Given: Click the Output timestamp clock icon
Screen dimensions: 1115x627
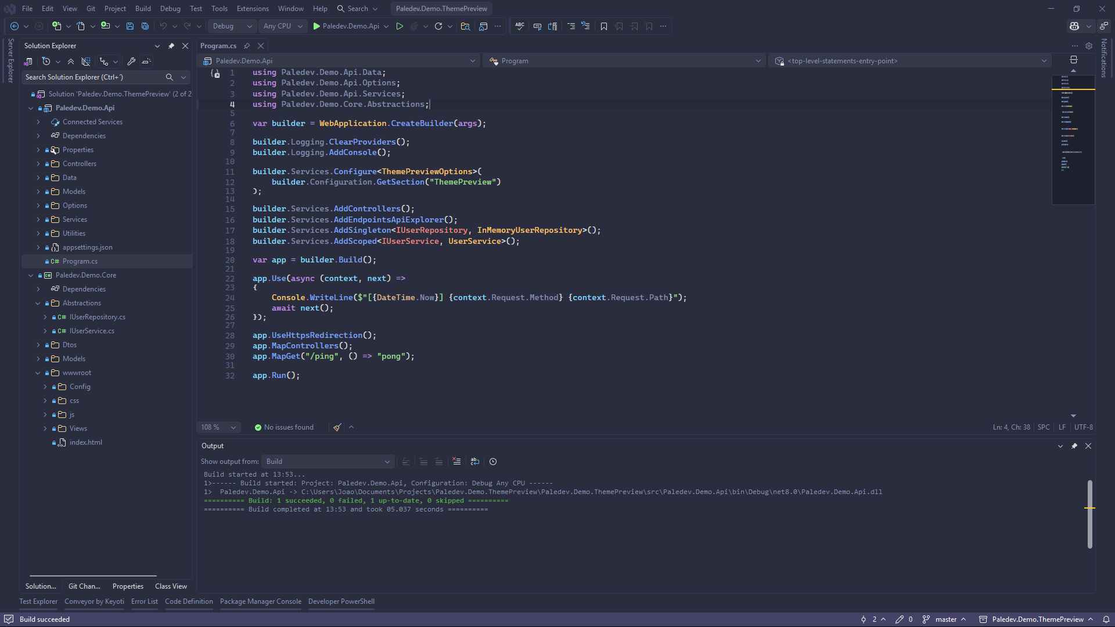Looking at the screenshot, I should click(493, 462).
